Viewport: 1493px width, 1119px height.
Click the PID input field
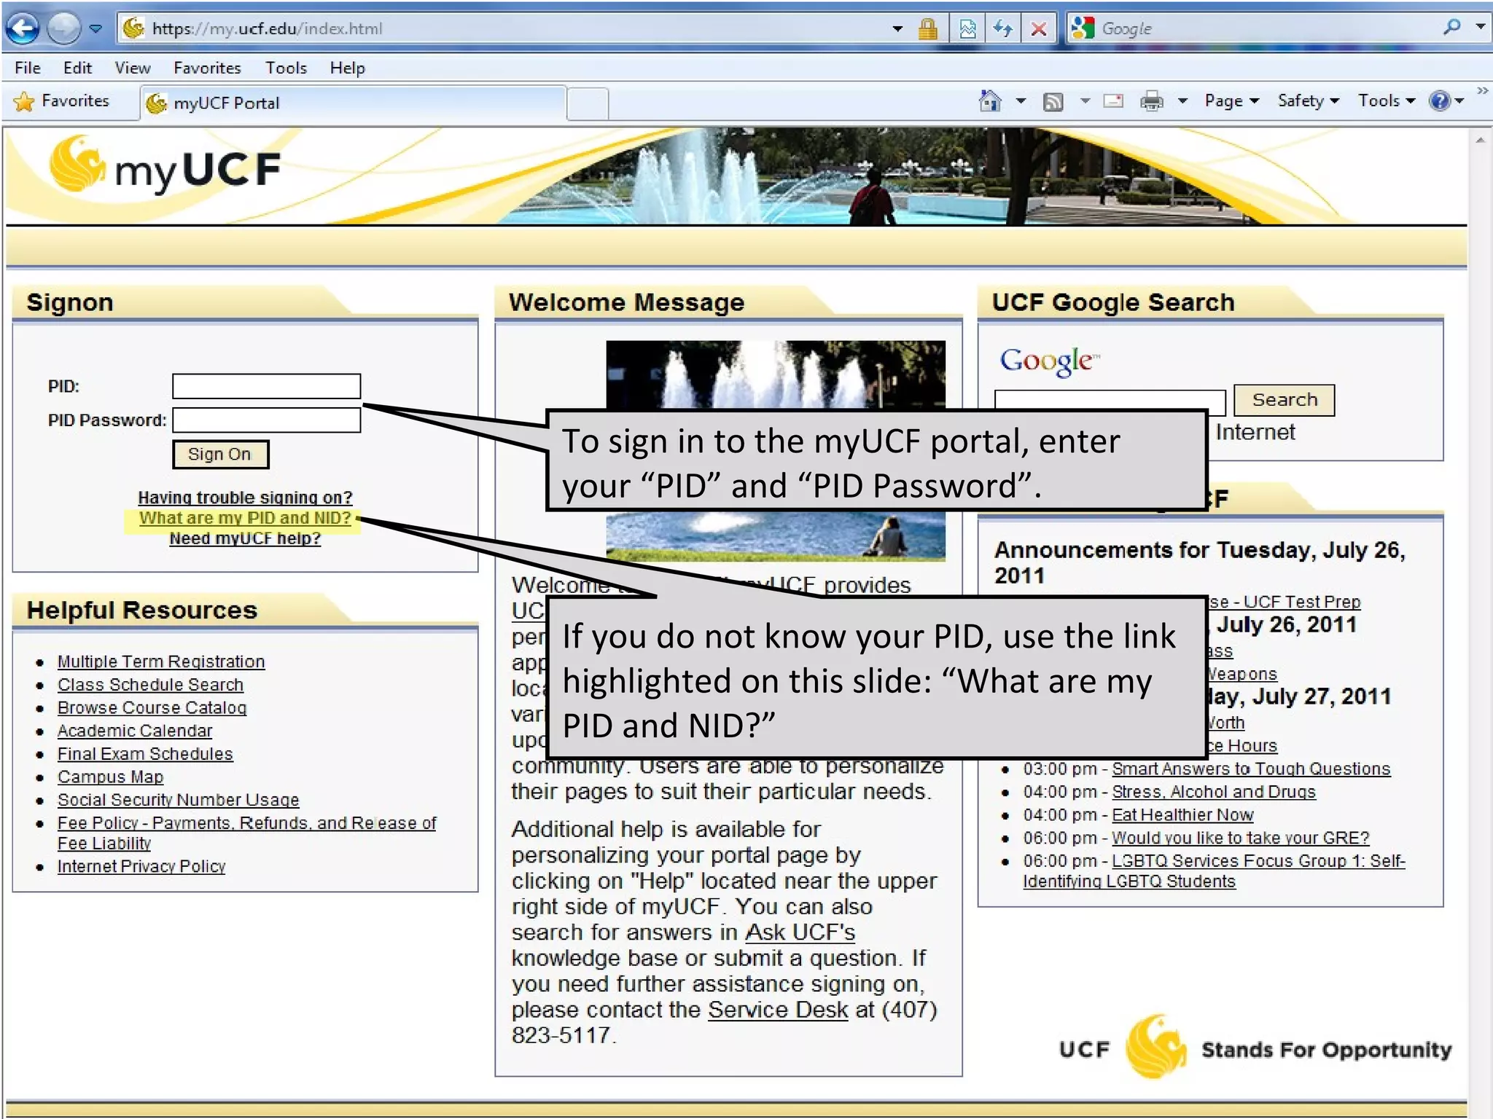pos(266,386)
